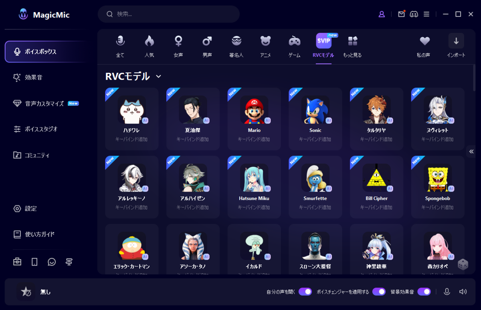
Task: Select the タルタリヤ voice card
Action: click(x=376, y=119)
